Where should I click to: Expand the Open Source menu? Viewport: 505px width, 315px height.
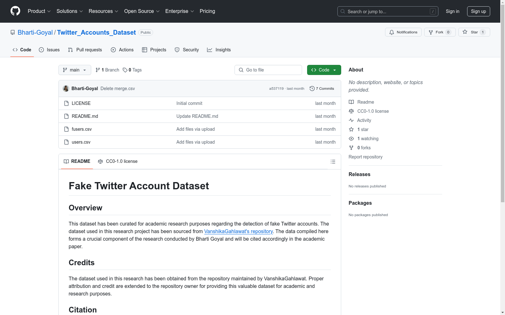click(142, 11)
